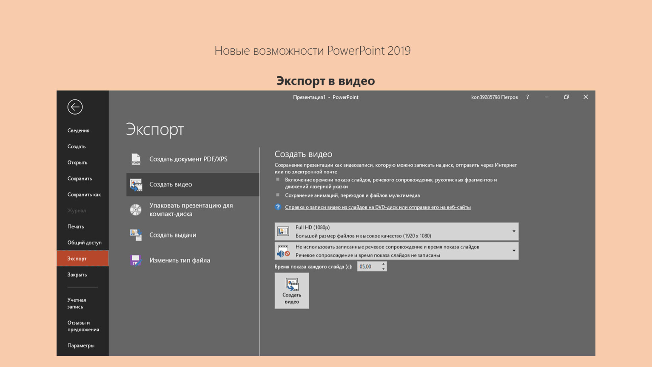Image resolution: width=652 pixels, height=367 pixels.
Task: Choose Создать выдачи export option
Action: 193,235
